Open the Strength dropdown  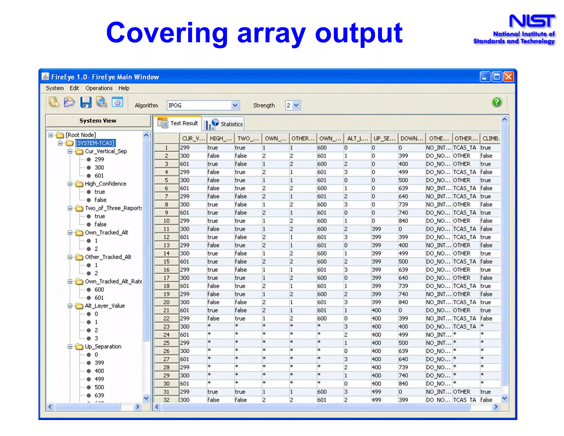296,105
